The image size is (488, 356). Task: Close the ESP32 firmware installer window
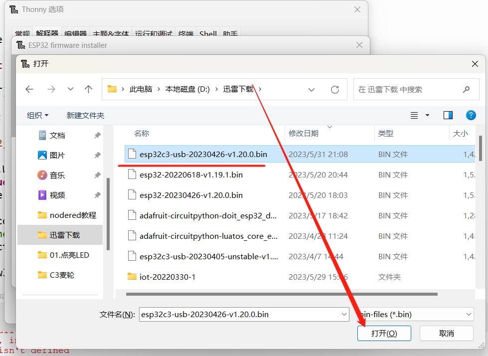pyautogui.click(x=359, y=45)
